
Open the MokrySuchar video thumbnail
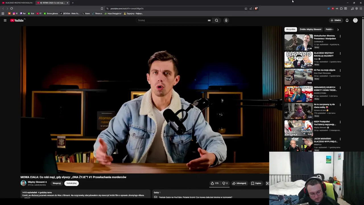[x=299, y=42]
